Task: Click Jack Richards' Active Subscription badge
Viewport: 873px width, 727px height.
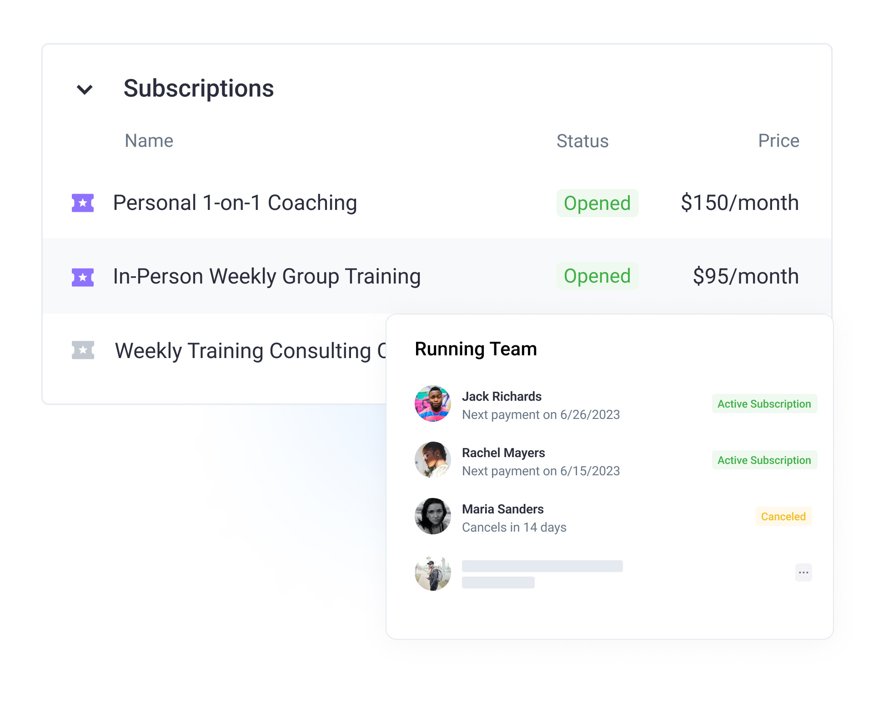Action: pyautogui.click(x=764, y=404)
